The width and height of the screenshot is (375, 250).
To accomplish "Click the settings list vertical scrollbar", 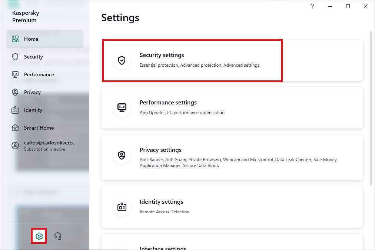I will (x=371, y=107).
